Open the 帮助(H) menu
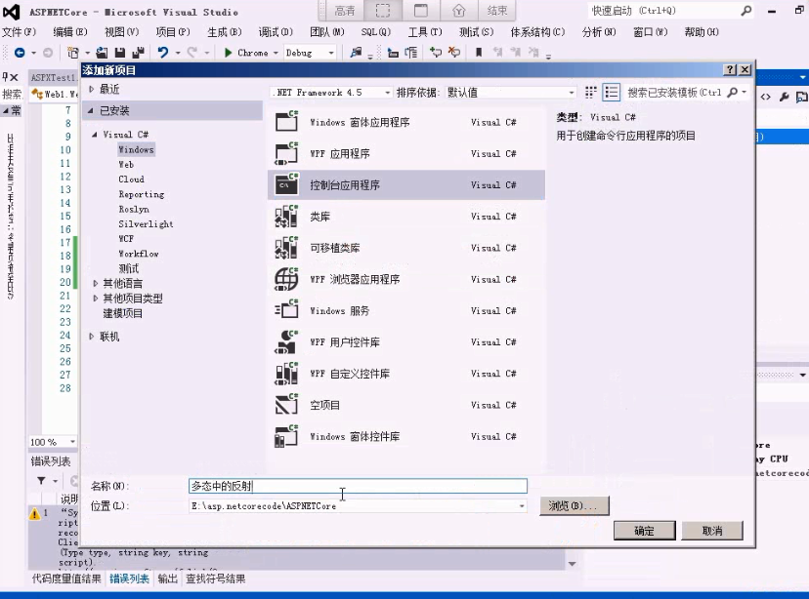 (702, 32)
